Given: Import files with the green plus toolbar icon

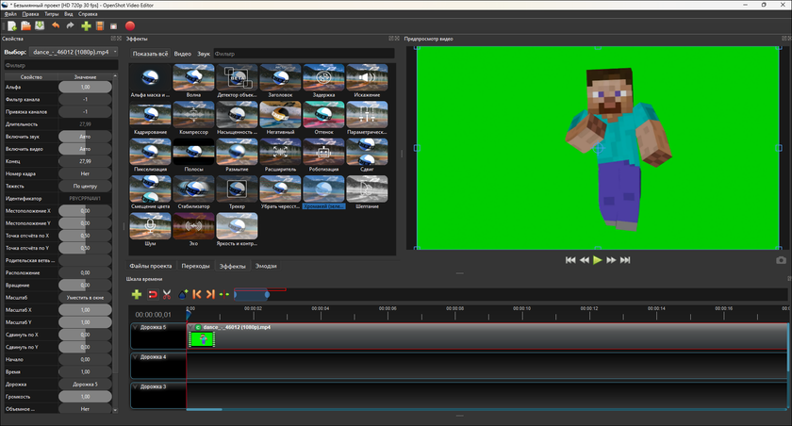Looking at the screenshot, I should (x=86, y=25).
